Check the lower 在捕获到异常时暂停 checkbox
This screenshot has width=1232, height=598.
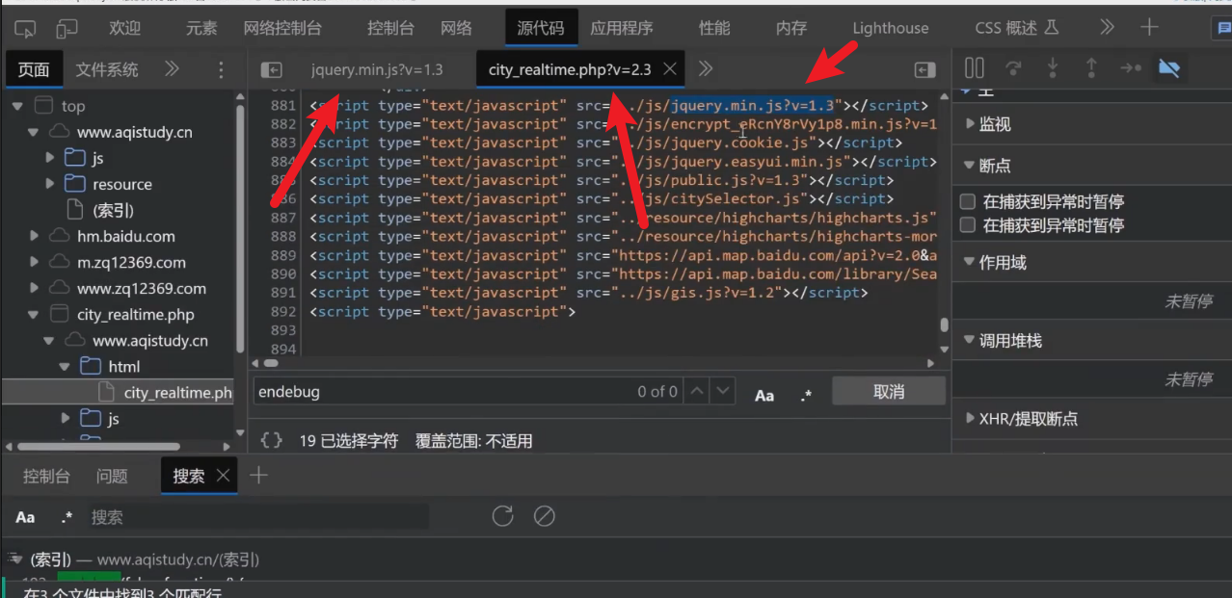point(968,225)
